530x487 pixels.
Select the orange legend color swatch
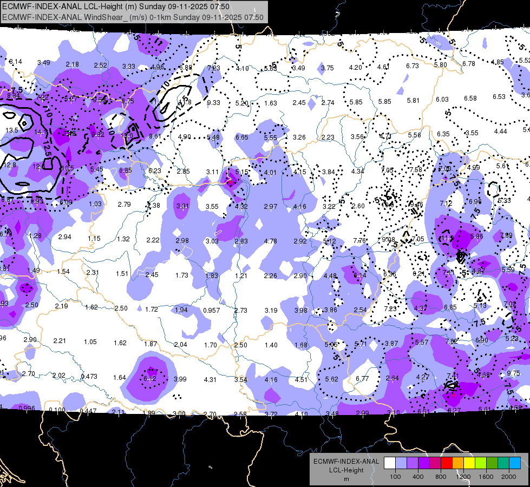(458, 463)
